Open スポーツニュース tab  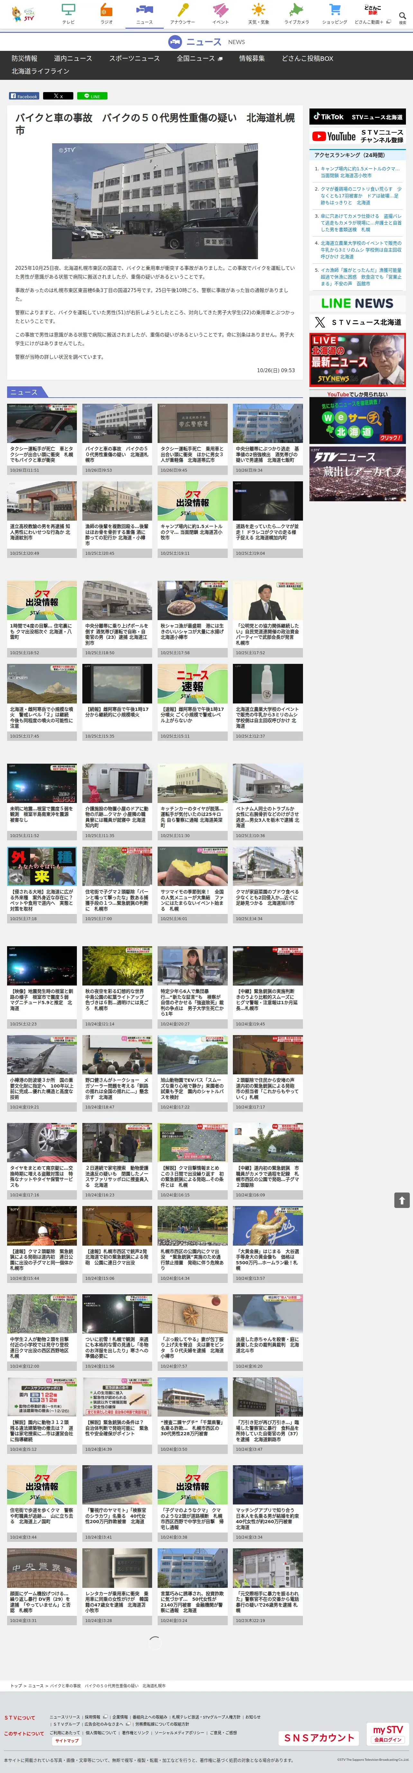135,59
